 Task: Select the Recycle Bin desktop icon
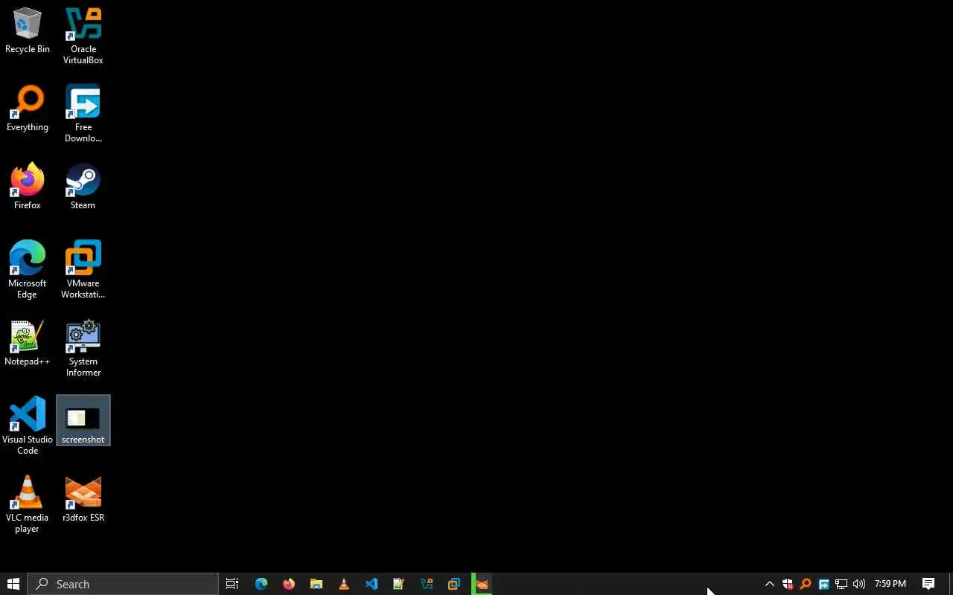click(x=28, y=31)
